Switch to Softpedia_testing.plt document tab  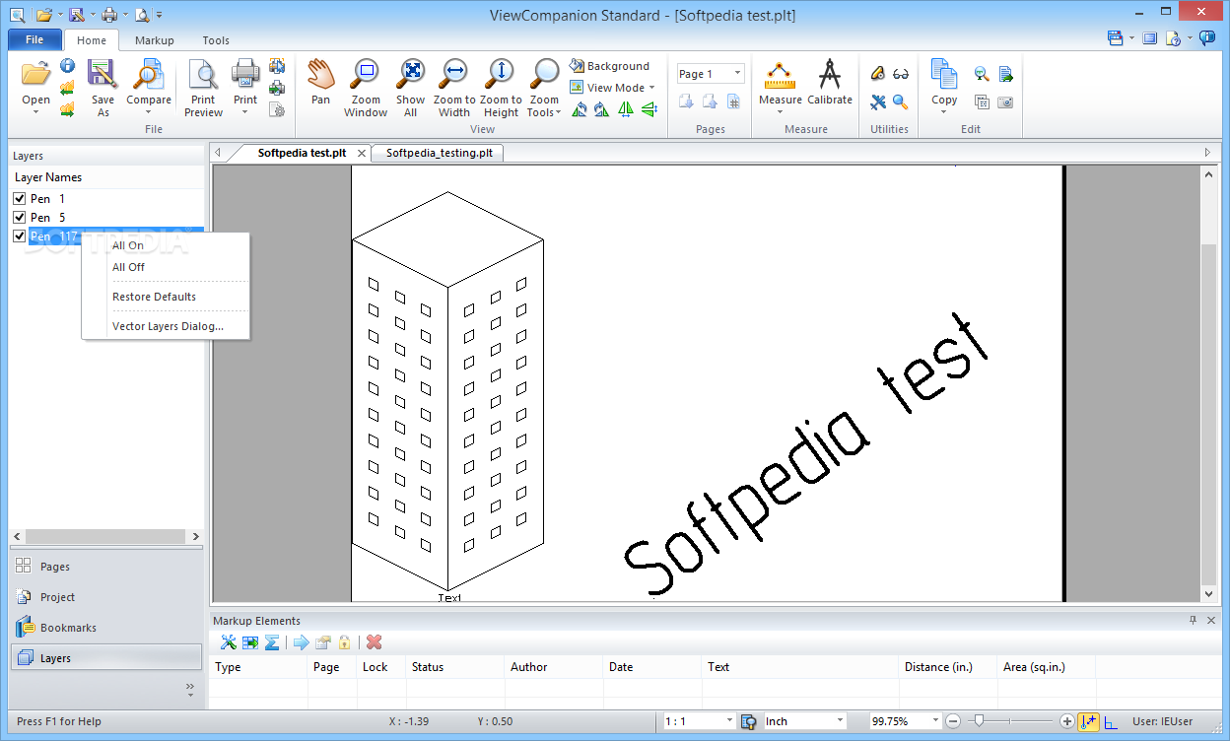pos(439,153)
